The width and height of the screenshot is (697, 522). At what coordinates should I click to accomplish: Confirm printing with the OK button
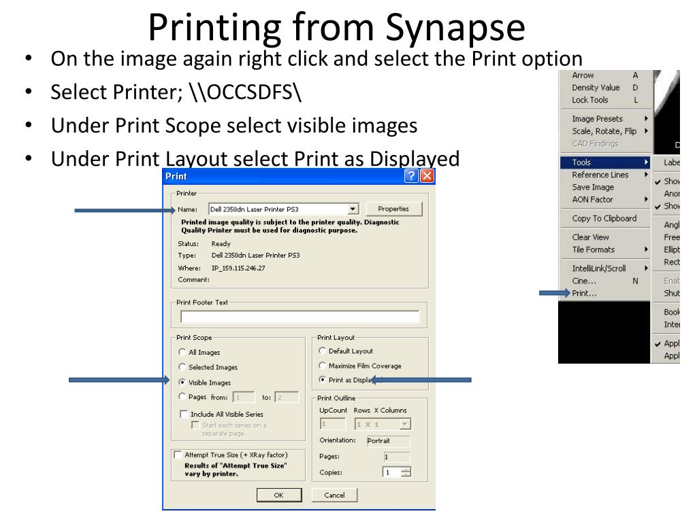[x=279, y=495]
